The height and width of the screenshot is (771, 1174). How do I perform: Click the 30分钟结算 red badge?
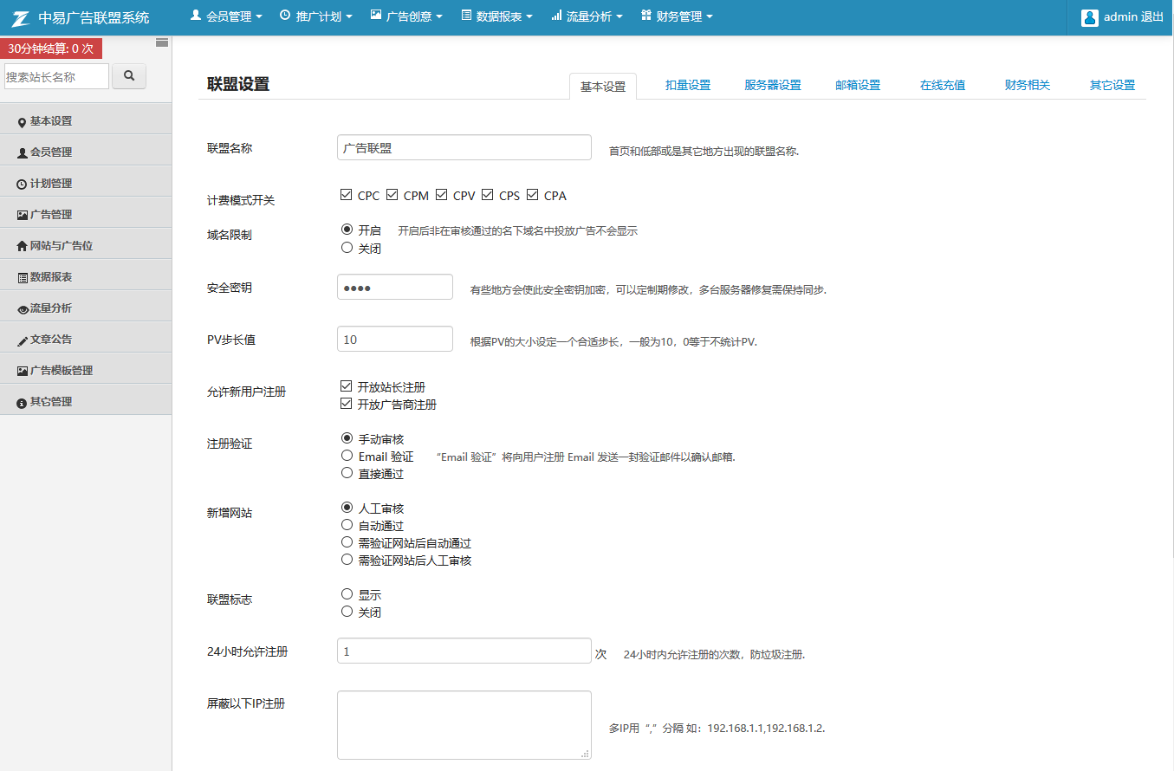[x=51, y=49]
